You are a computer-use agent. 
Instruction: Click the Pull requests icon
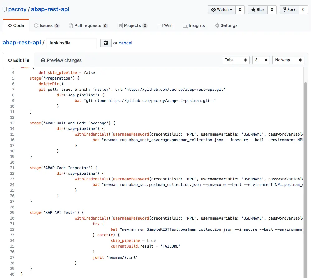[71, 25]
